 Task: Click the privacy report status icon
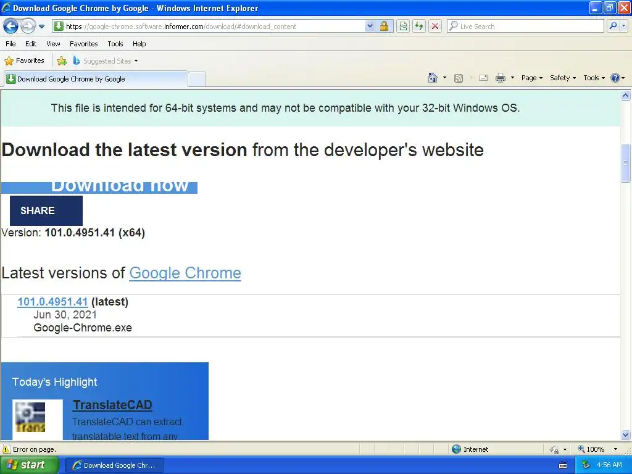(x=555, y=449)
